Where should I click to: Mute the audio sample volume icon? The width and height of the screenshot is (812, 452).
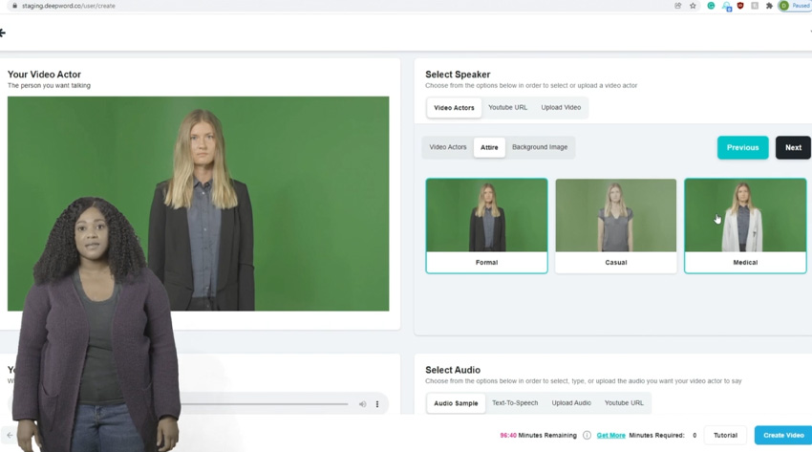362,404
